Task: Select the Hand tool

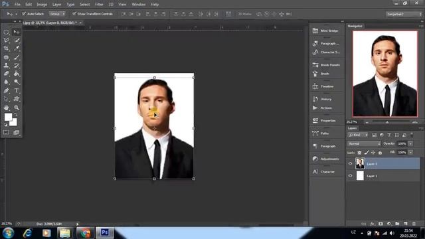Action: pos(6,108)
